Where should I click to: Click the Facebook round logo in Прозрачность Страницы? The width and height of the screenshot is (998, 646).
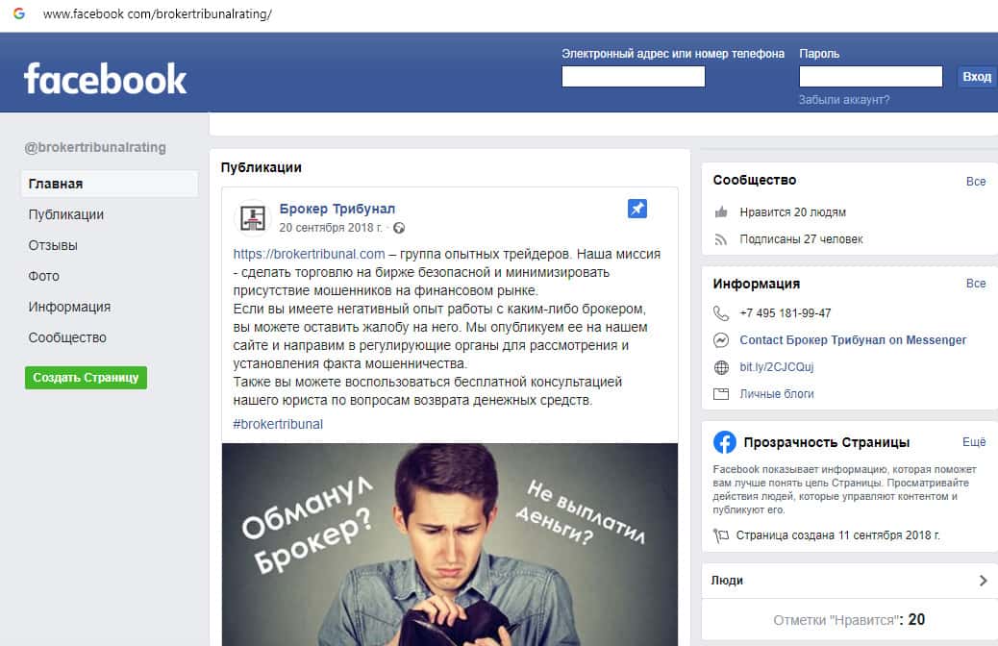tap(724, 441)
